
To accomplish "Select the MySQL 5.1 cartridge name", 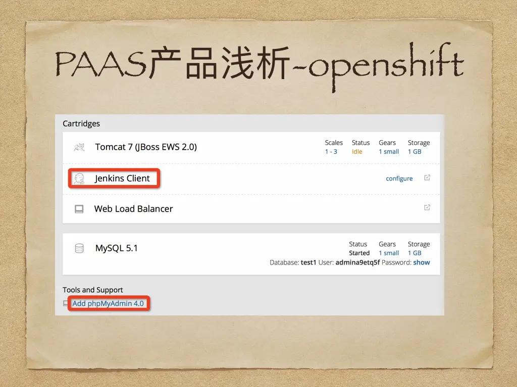I will tap(117, 248).
